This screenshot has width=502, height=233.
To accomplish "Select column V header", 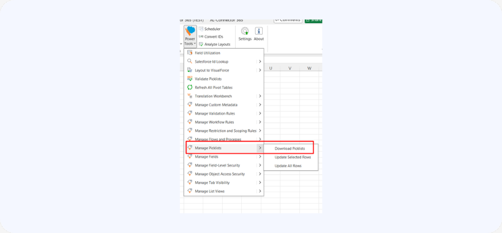I will coord(290,68).
